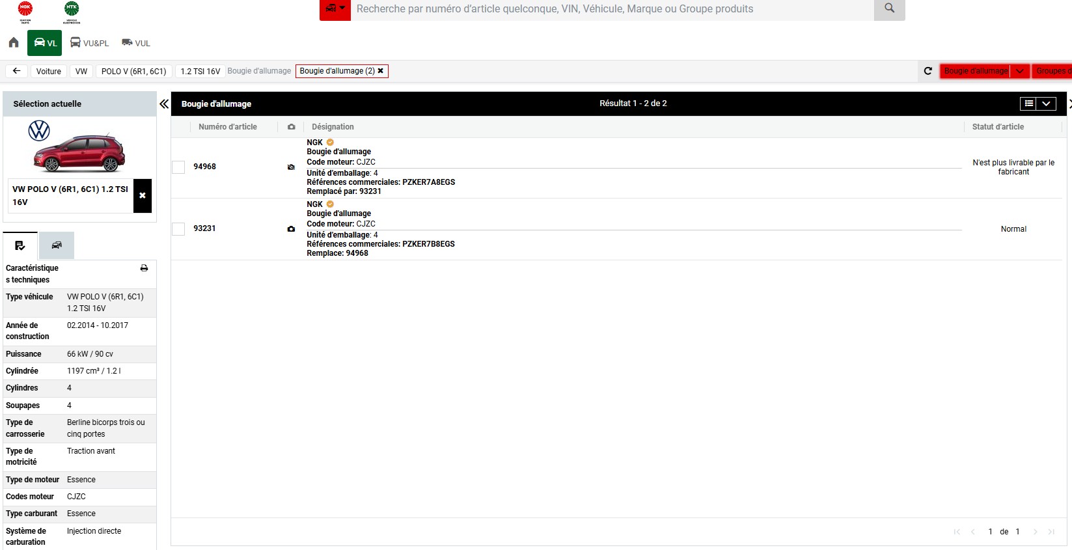1072x550 pixels.
Task: Tick the checkbox for article 93231
Action: point(178,229)
